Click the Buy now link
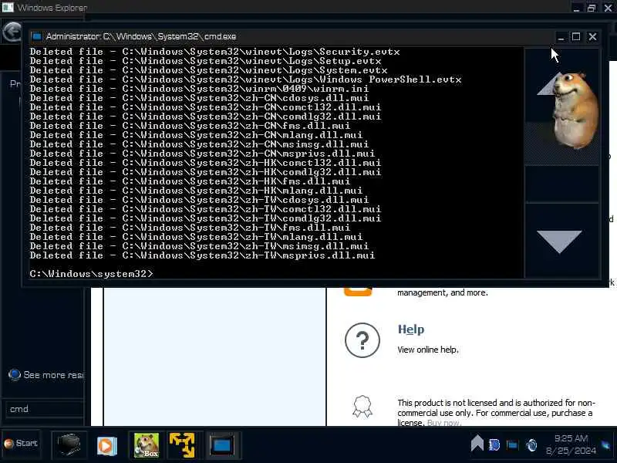 (443, 423)
